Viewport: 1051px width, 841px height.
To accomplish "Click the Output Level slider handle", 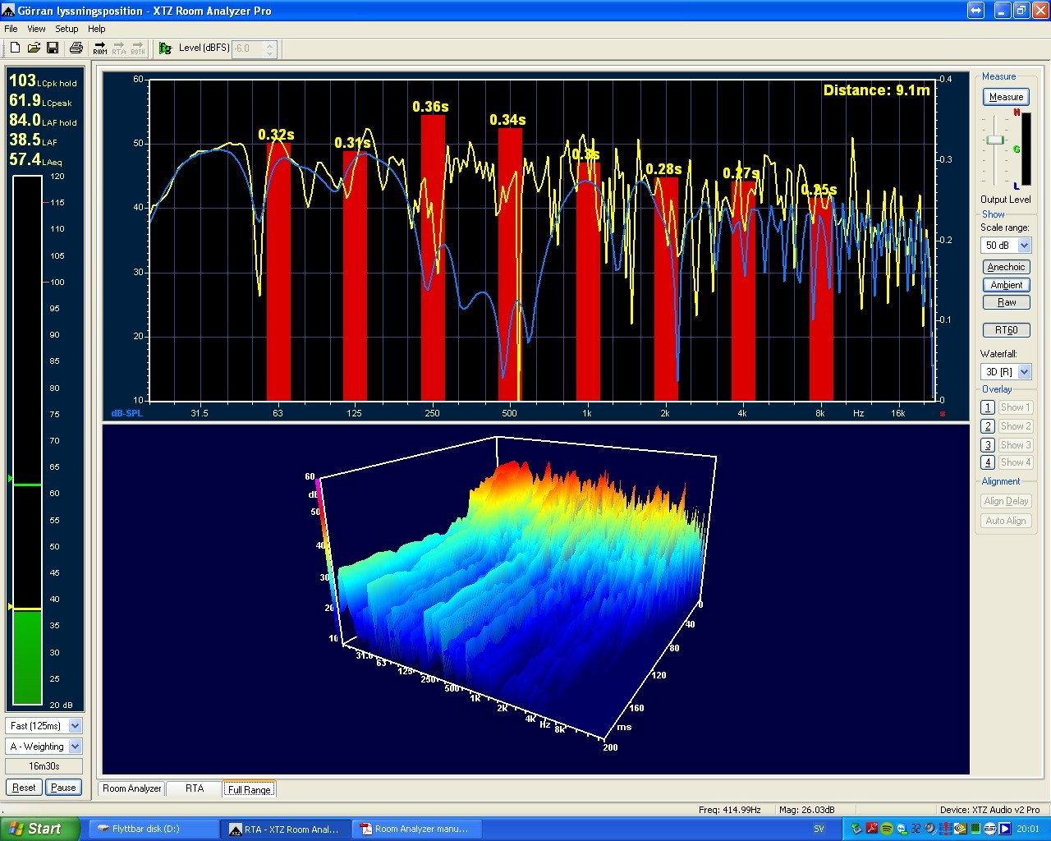I will (x=995, y=140).
